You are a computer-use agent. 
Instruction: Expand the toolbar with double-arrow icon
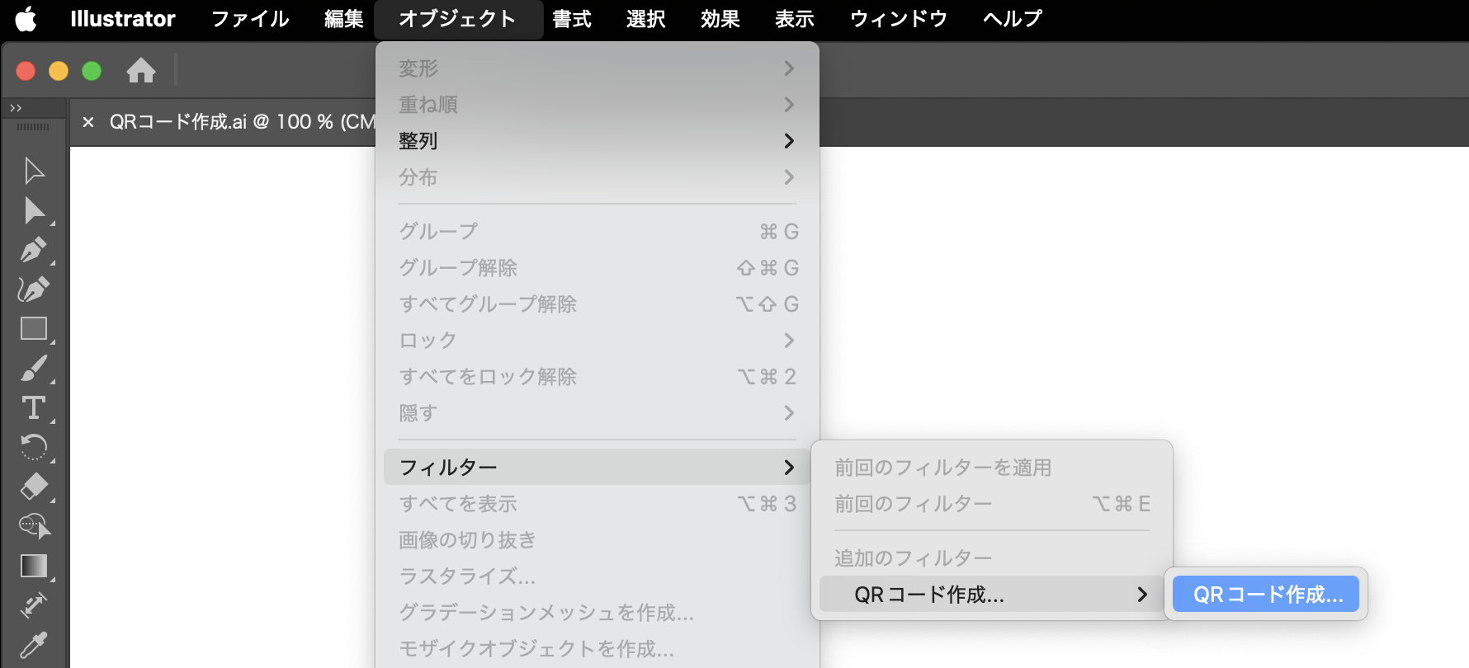pos(16,108)
